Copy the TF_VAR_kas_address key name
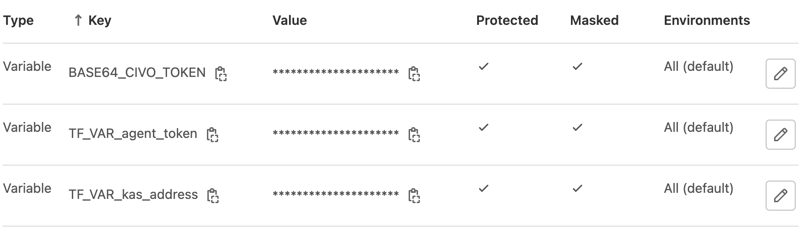806x228 pixels. click(x=213, y=196)
